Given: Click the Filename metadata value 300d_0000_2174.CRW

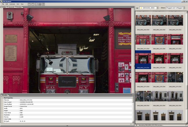Looking at the screenshot, I should point(26,100).
